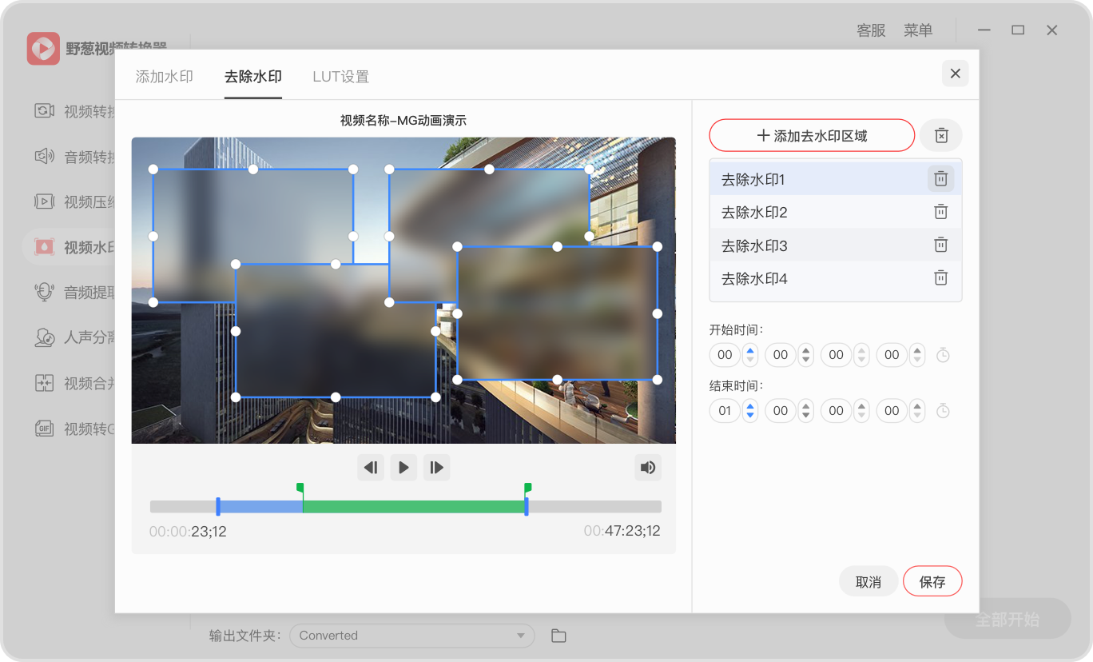Click the end time hours stepper arrows
Image resolution: width=1093 pixels, height=662 pixels.
(749, 411)
